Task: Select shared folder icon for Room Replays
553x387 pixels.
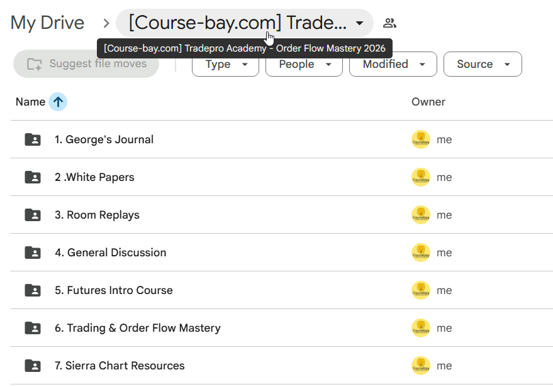Action: (x=33, y=215)
